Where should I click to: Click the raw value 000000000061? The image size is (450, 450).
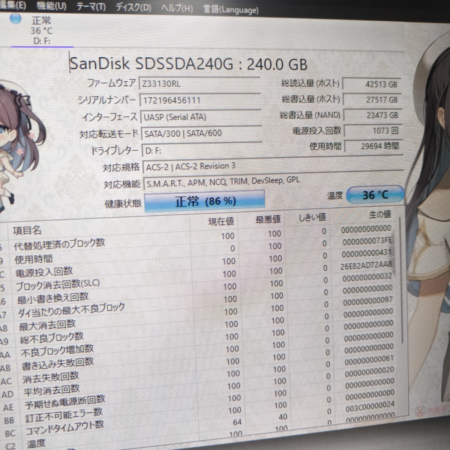coord(369,360)
